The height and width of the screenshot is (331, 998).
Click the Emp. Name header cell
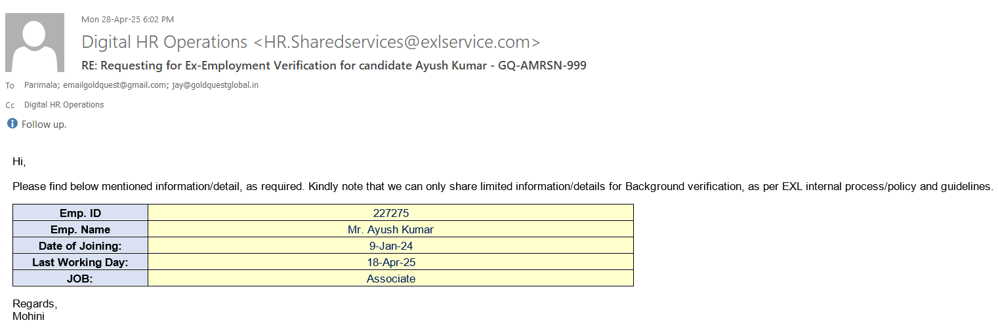pos(80,229)
